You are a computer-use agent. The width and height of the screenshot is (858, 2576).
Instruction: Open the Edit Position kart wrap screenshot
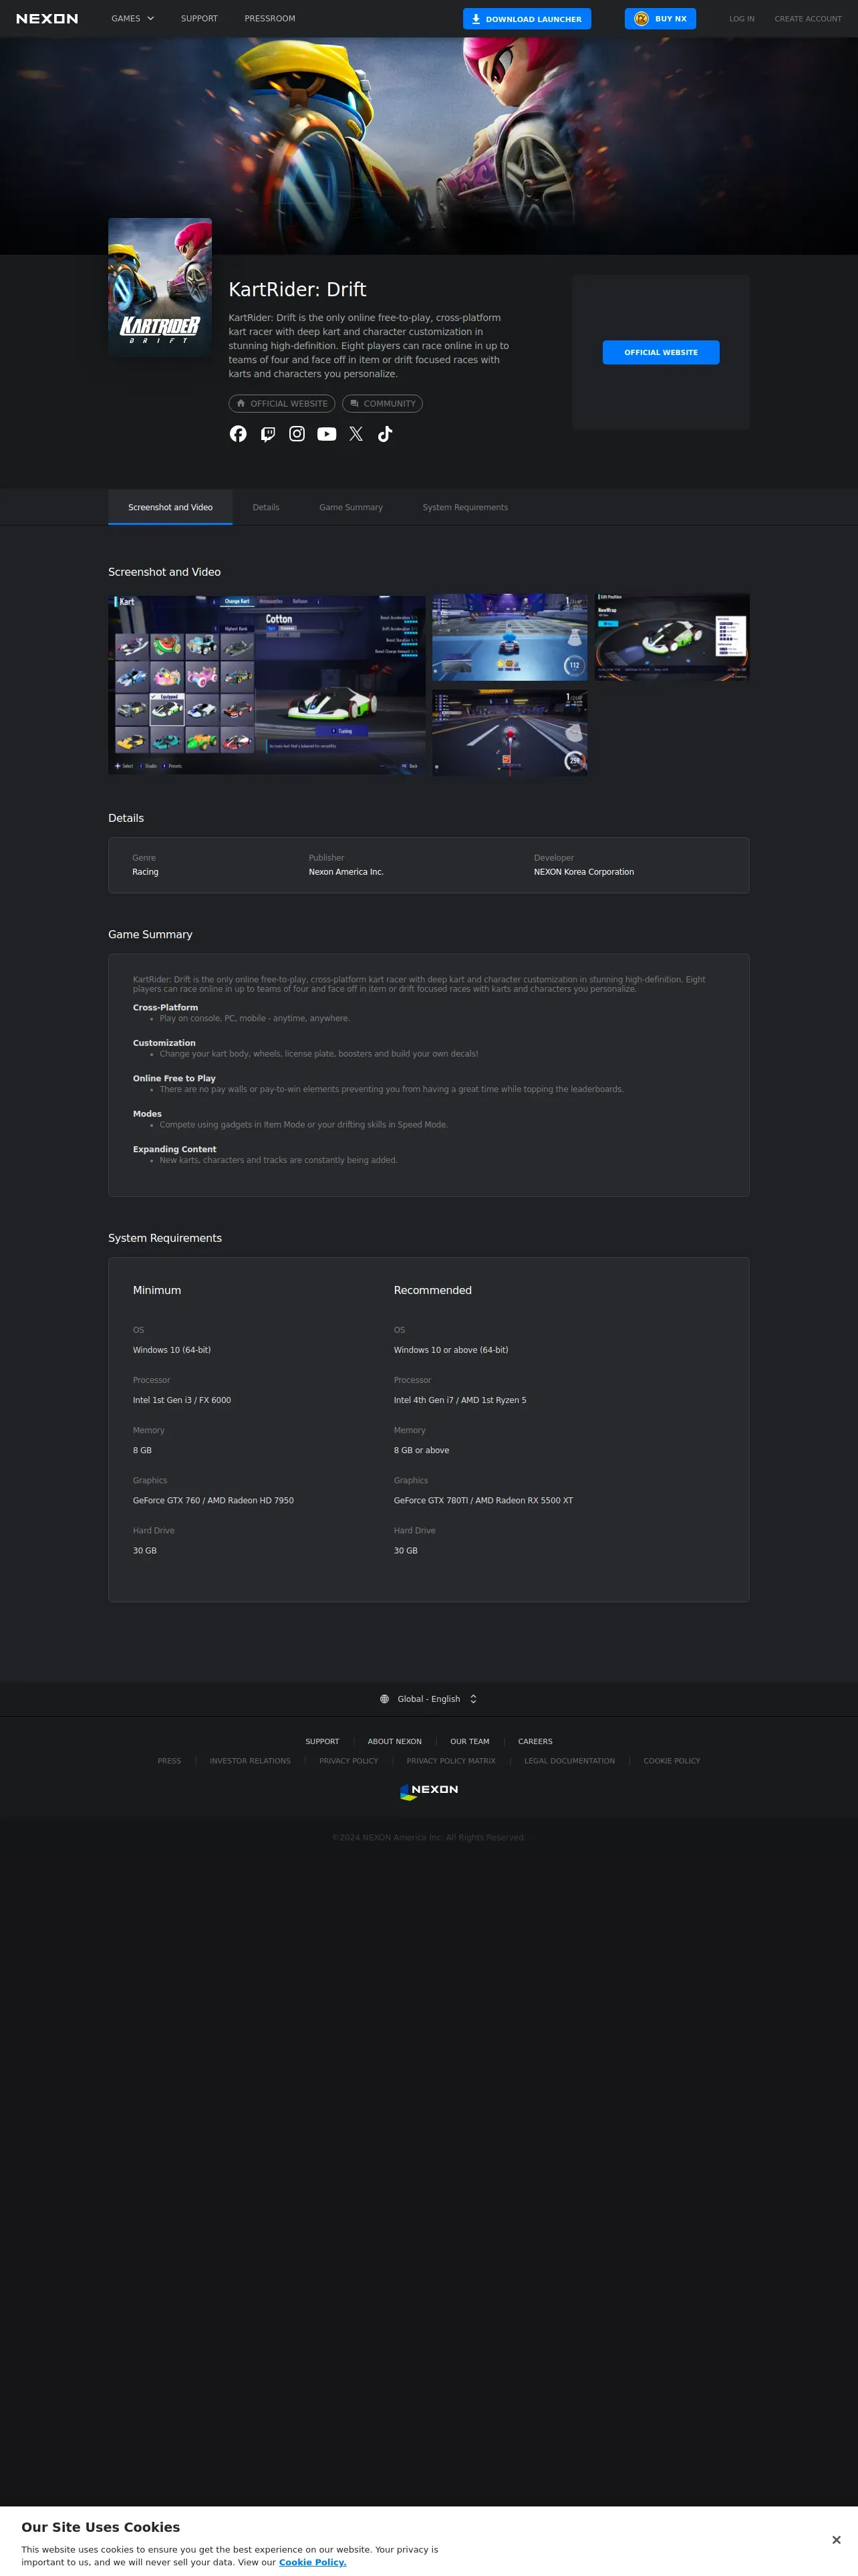pyautogui.click(x=672, y=637)
